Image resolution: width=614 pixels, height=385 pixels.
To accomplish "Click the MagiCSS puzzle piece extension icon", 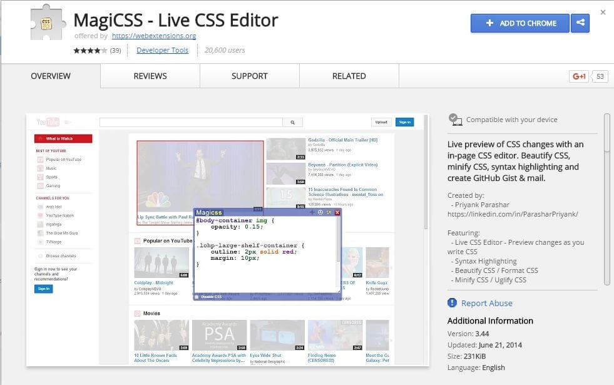I will 48,23.
